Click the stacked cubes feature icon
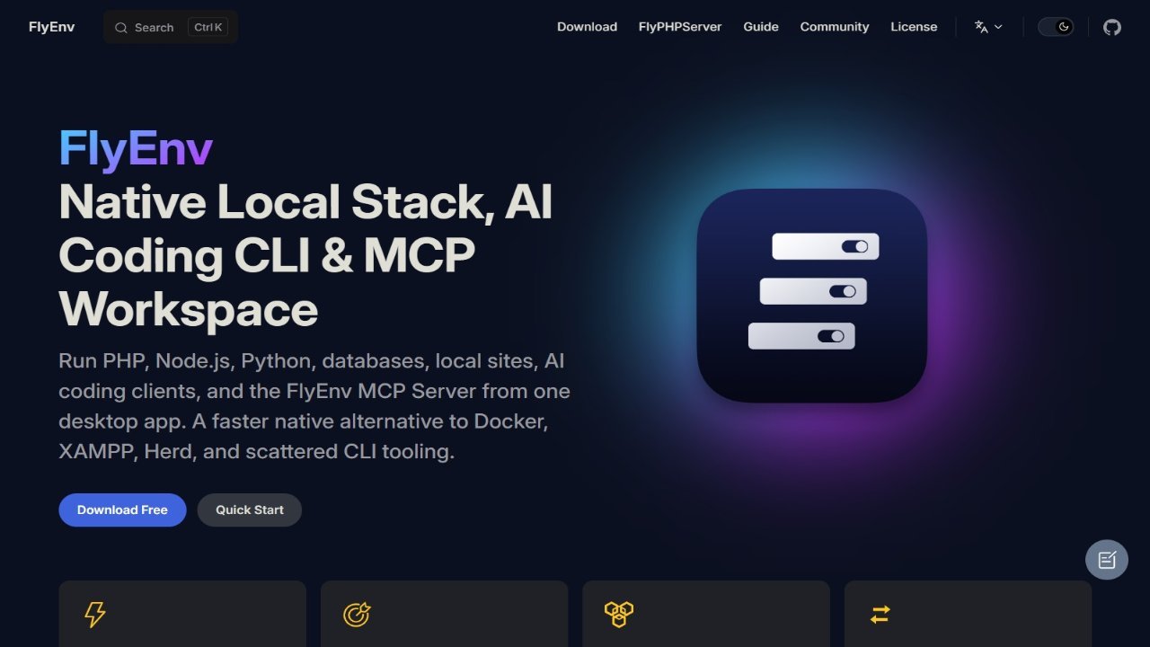Image resolution: width=1150 pixels, height=647 pixels. [x=618, y=615]
